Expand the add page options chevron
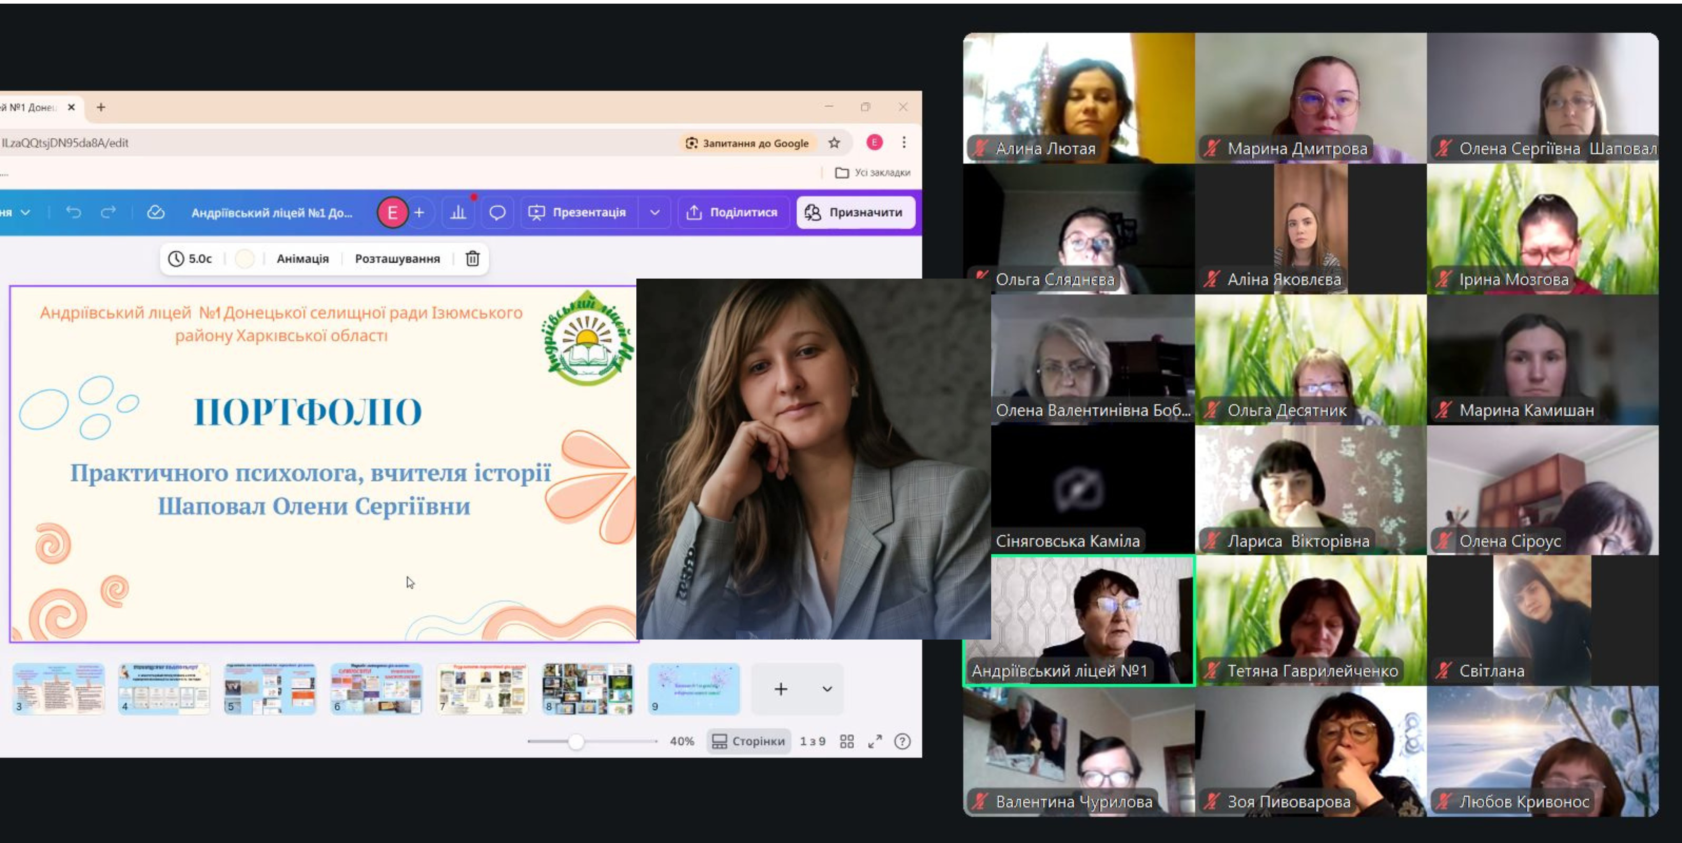 pyautogui.click(x=827, y=689)
